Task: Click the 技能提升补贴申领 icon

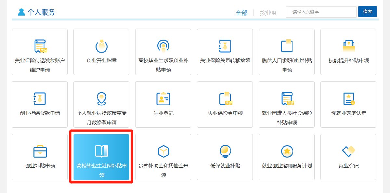Action: (x=348, y=46)
